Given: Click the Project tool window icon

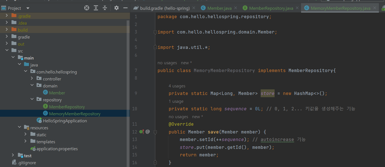Looking at the screenshot, I should coord(4,8).
